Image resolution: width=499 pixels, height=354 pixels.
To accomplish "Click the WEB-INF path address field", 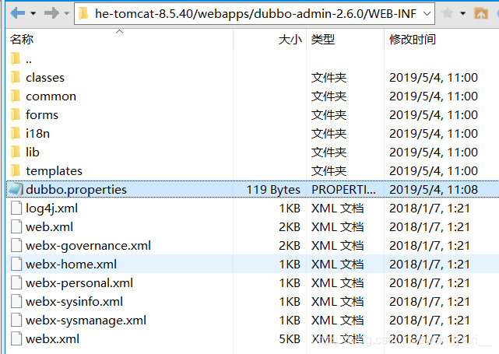I will pos(255,14).
